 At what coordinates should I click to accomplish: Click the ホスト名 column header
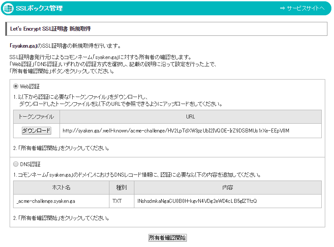[61, 188]
